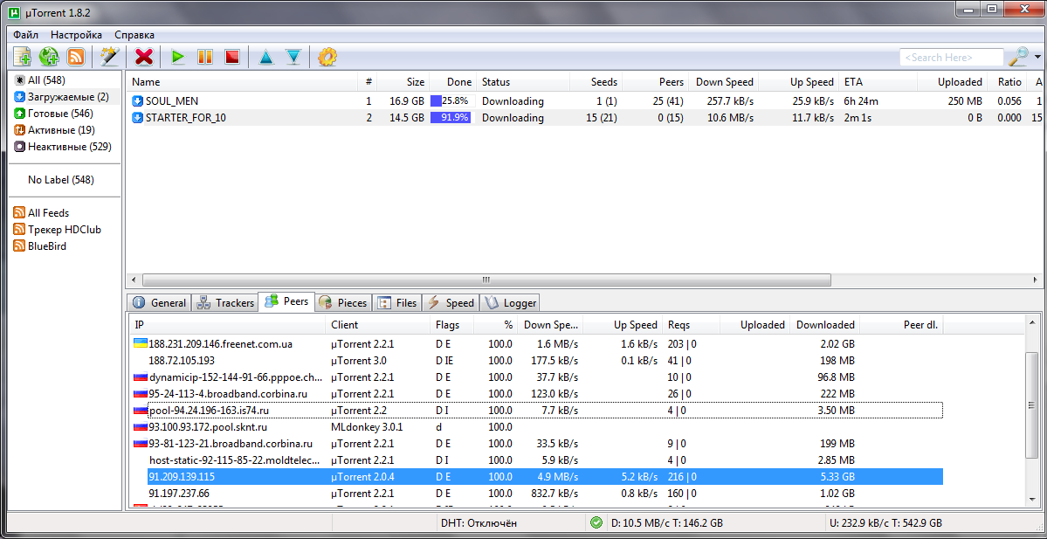The width and height of the screenshot is (1047, 539).
Task: Select peer 188.72.105.193
Action: [537, 361]
